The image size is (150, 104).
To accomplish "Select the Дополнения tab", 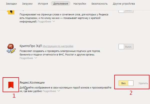I will (60, 4).
